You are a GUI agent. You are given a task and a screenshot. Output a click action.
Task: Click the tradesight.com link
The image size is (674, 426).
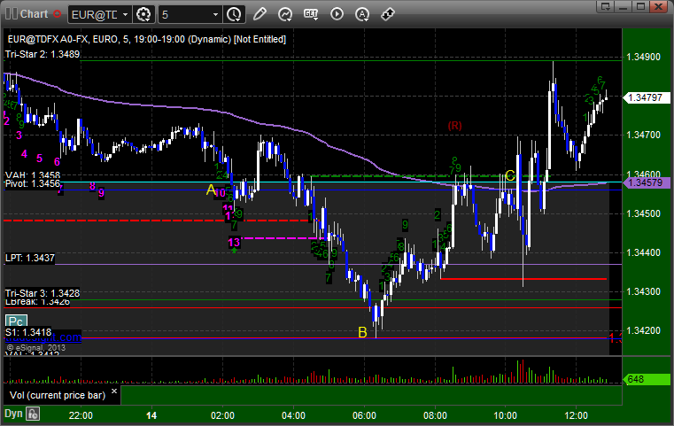pos(43,337)
